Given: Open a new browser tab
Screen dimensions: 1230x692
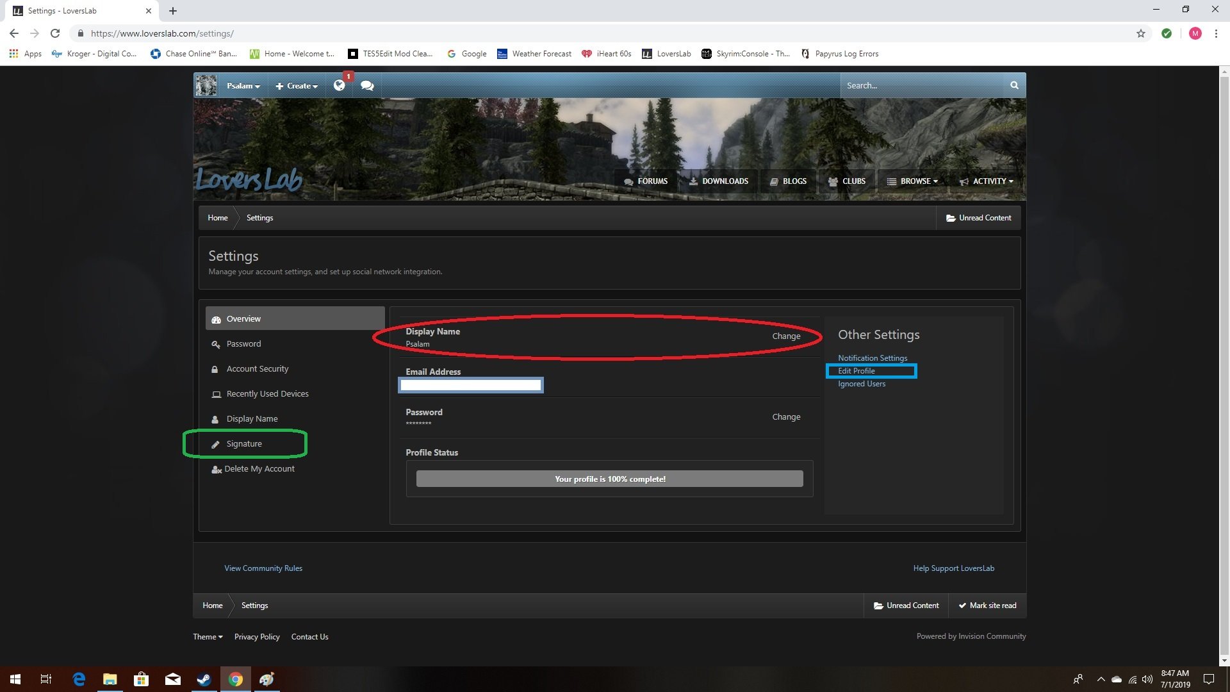Looking at the screenshot, I should [x=173, y=11].
